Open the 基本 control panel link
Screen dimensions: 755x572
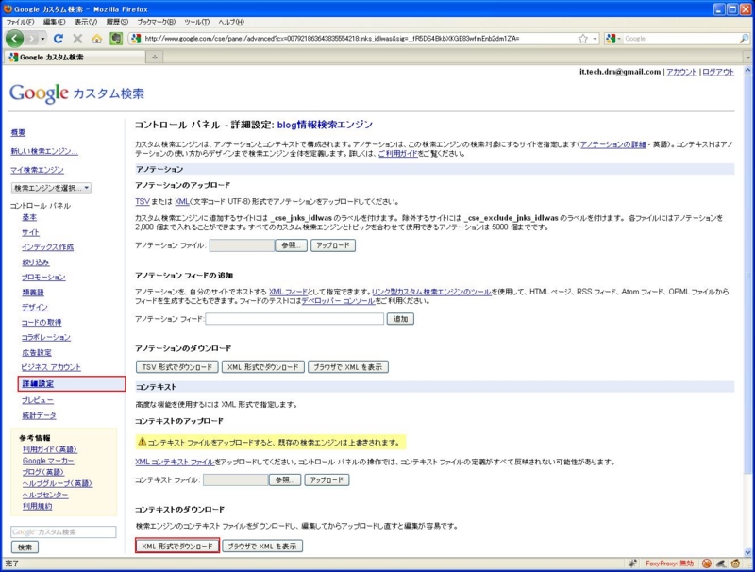pos(29,218)
